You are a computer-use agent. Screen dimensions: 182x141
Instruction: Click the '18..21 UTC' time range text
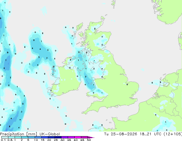tap(150, 134)
